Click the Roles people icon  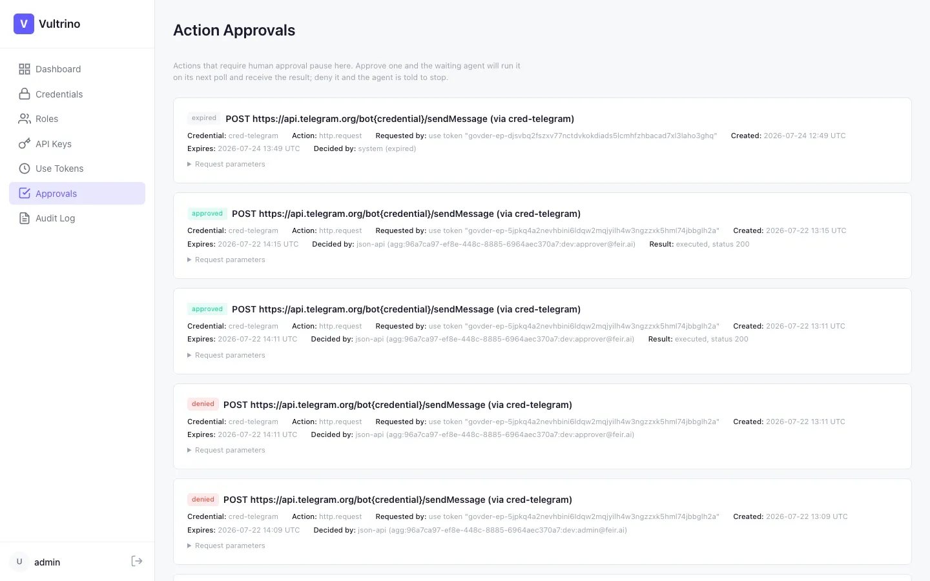[25, 119]
